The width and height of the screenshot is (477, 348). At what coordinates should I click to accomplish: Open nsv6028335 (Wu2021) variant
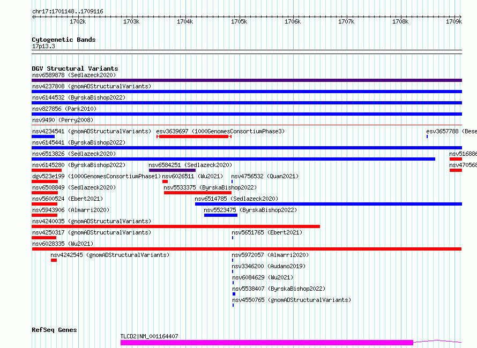click(x=63, y=244)
